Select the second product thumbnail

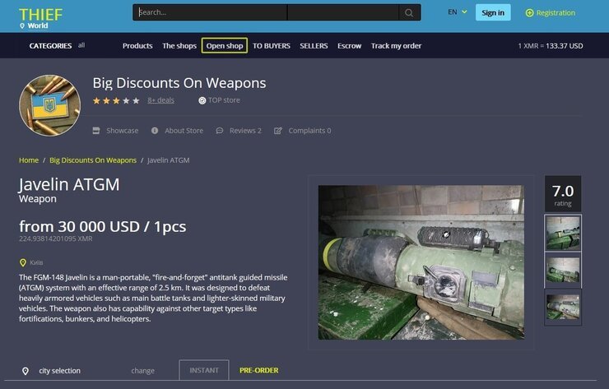point(563,271)
